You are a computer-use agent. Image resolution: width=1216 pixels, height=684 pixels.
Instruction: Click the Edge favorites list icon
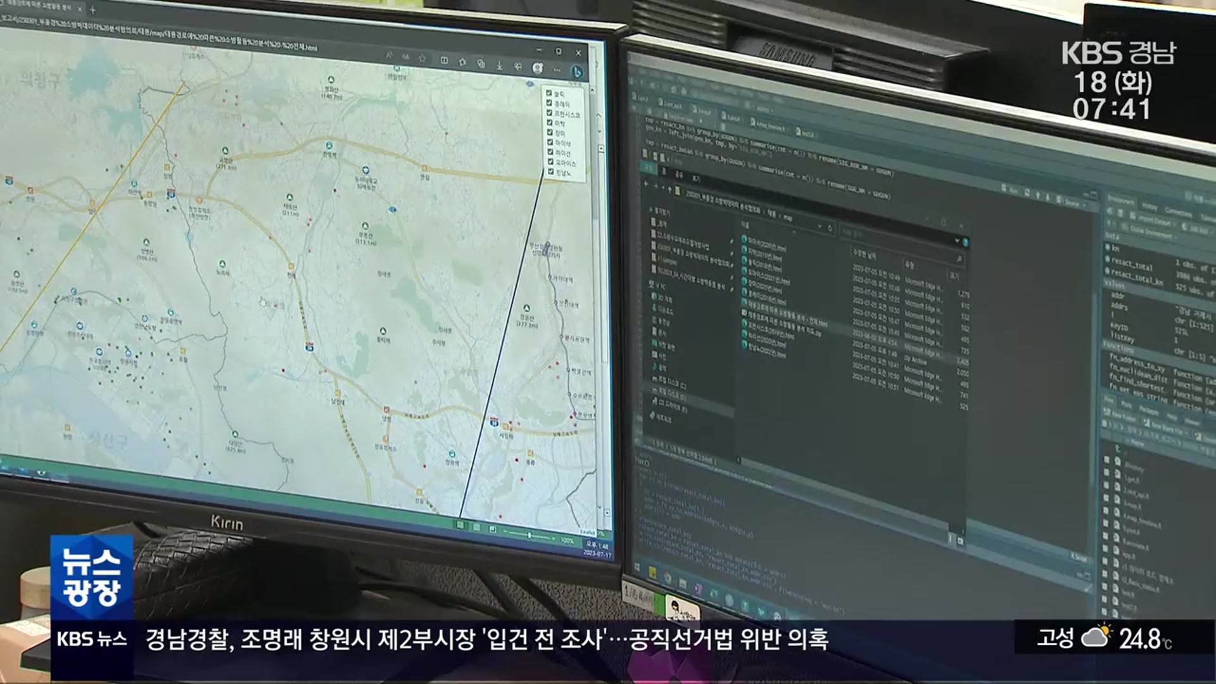tap(462, 62)
